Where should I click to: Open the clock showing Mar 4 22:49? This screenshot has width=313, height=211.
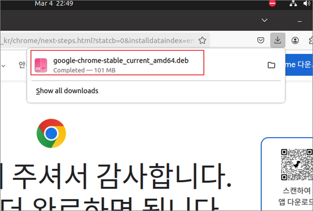click(x=54, y=3)
